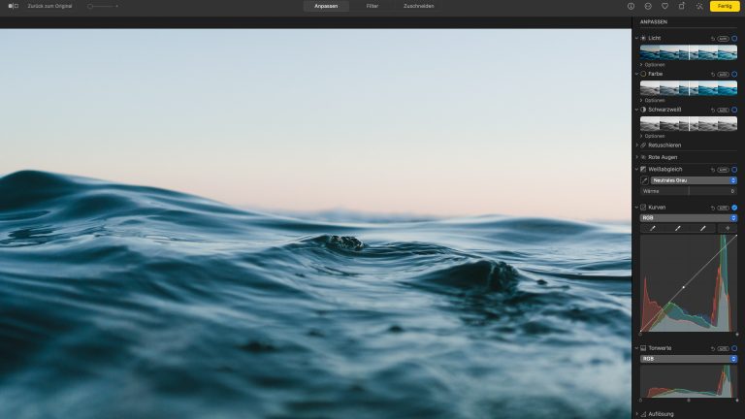Mark the photo as favorite with the heart icon
This screenshot has height=419, width=745.
tap(664, 6)
